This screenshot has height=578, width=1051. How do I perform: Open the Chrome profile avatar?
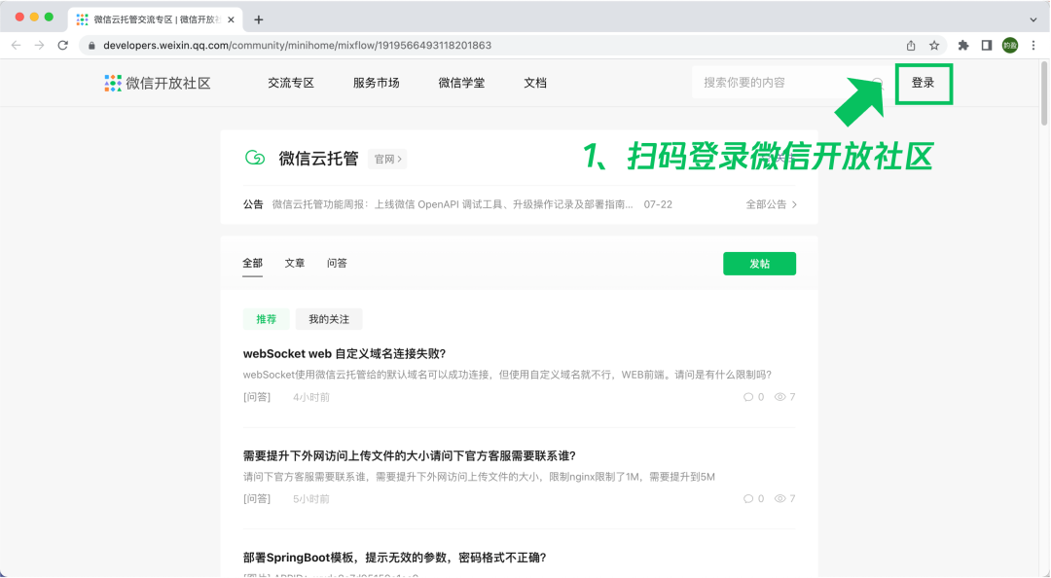pyautogui.click(x=1010, y=46)
